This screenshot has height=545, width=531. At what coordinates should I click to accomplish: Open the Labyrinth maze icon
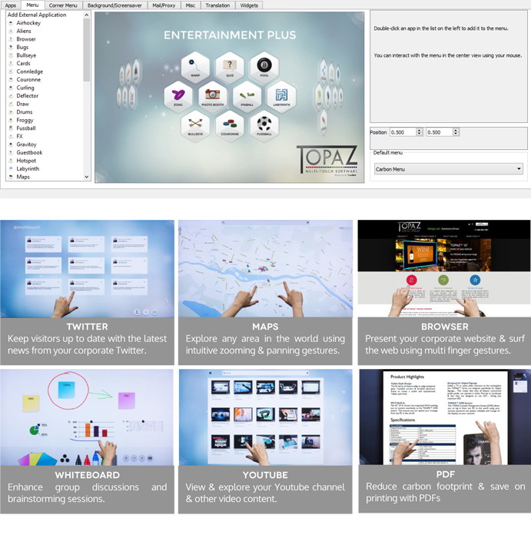point(281,95)
